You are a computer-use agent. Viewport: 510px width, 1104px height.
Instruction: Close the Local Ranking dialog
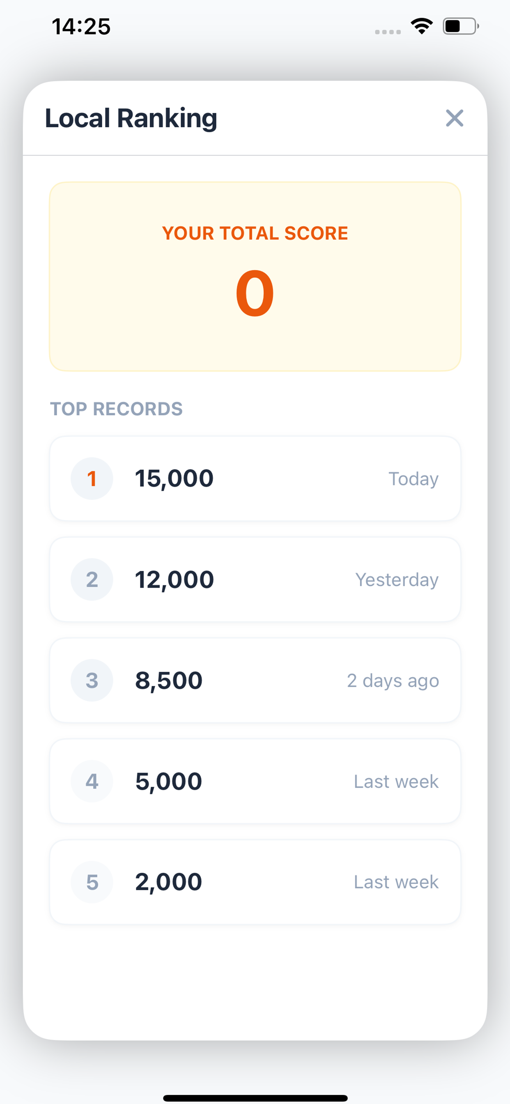[x=454, y=118]
